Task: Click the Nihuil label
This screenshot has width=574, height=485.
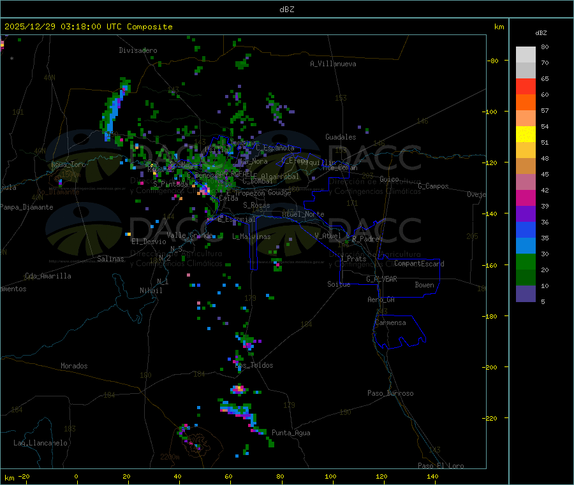Action: (x=151, y=291)
